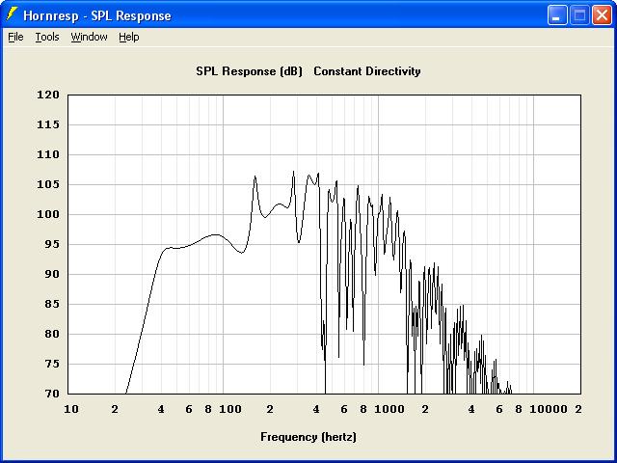This screenshot has height=463, width=617.
Task: Click the 80 dB axis value
Action: click(x=52, y=335)
